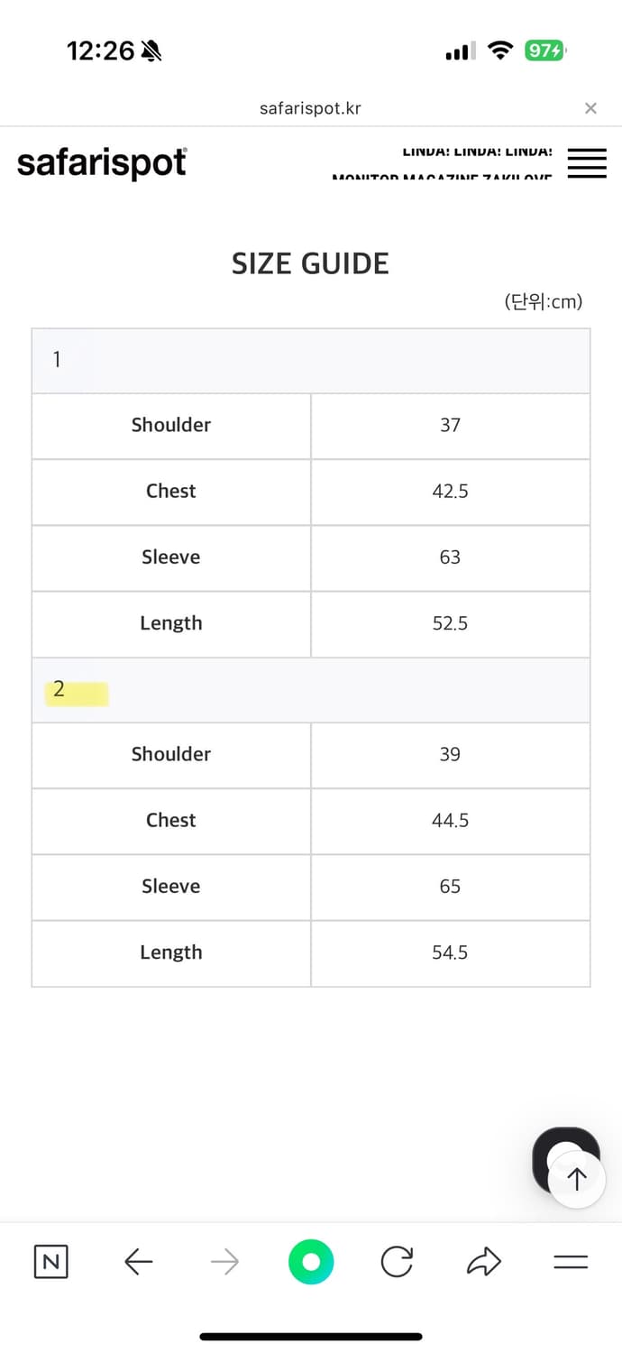Close the in-app browser with X
The width and height of the screenshot is (622, 1353).
click(x=590, y=108)
